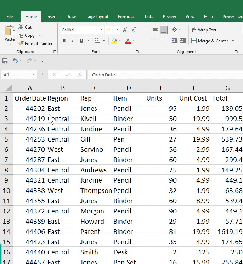This screenshot has width=243, height=264.
Task: Expand font color palette arrow
Action: (x=134, y=41)
